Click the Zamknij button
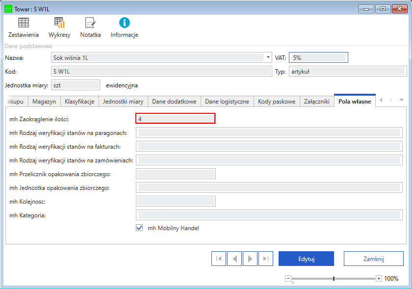 click(x=373, y=259)
